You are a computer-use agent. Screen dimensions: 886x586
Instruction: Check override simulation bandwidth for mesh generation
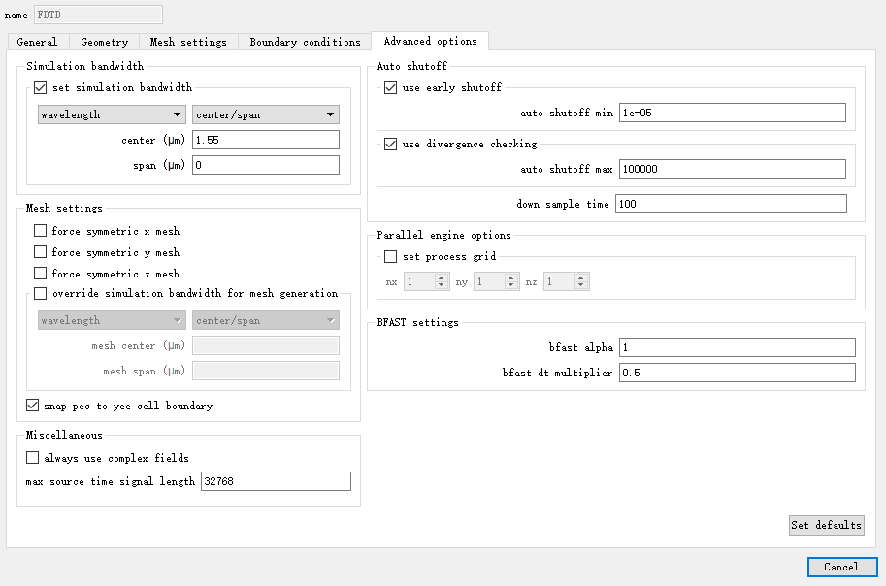40,293
